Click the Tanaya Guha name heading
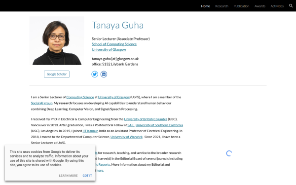296x185 pixels. [117, 25]
